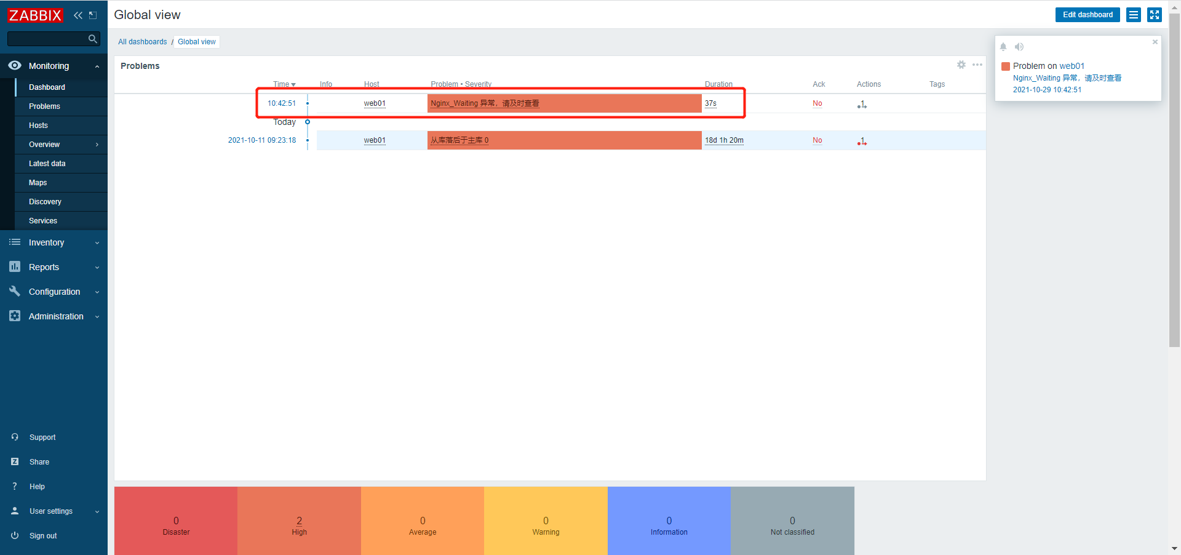The width and height of the screenshot is (1181, 555).
Task: Open Hosts in Monitoring menu
Action: (x=38, y=126)
